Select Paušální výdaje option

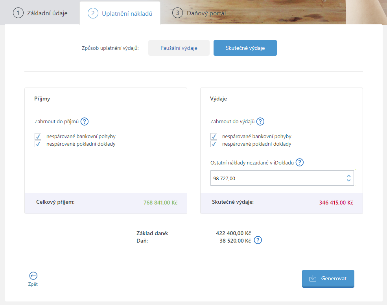(179, 48)
